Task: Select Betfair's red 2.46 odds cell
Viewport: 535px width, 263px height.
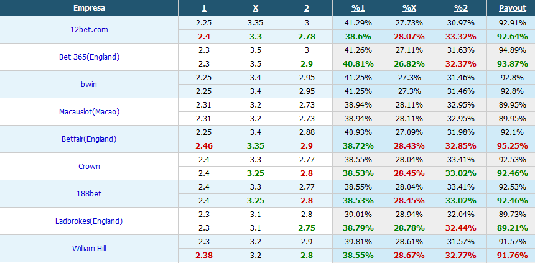Action: 203,145
